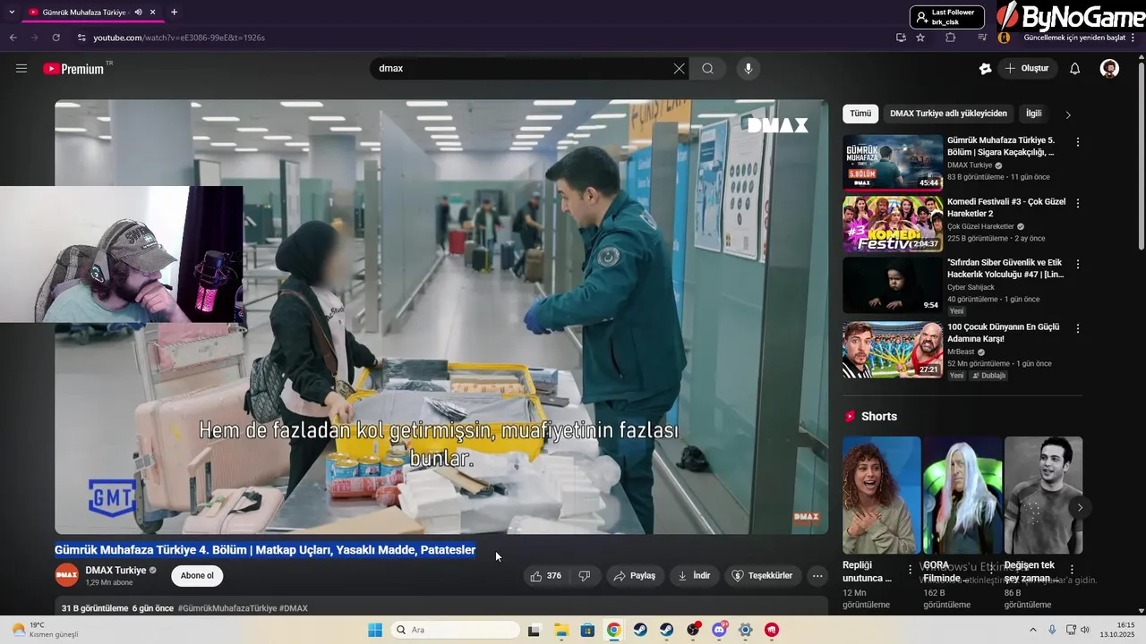Open the #GümrükMuhafazaTürkiye hashtag

pyautogui.click(x=227, y=608)
